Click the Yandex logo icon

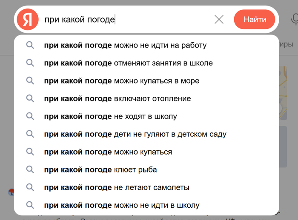coord(28,20)
